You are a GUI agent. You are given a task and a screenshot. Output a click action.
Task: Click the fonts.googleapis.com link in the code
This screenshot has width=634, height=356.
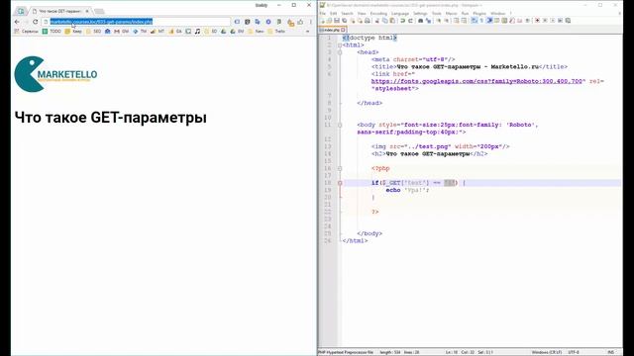(477, 81)
